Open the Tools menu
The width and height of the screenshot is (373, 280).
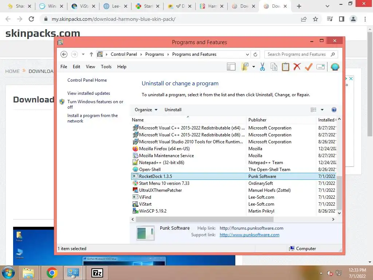(106, 67)
